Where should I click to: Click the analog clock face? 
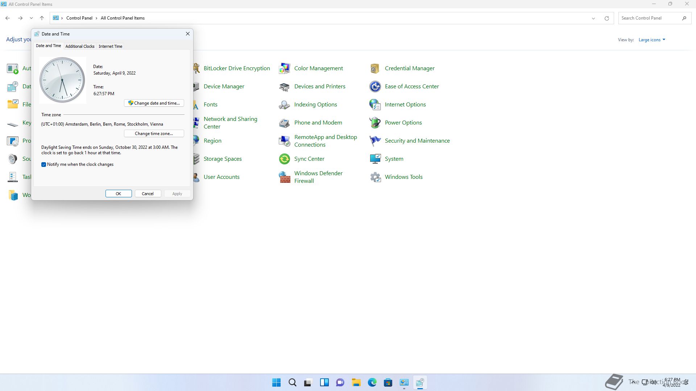[62, 80]
